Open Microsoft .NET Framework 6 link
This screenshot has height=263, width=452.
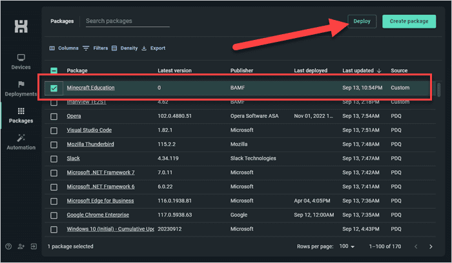coord(101,186)
